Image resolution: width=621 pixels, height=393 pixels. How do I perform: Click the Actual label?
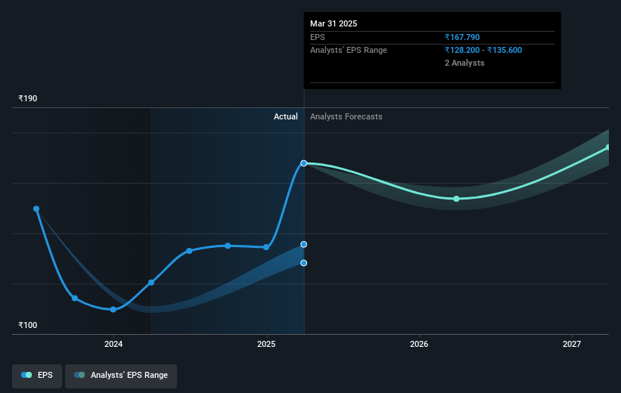tap(286, 116)
